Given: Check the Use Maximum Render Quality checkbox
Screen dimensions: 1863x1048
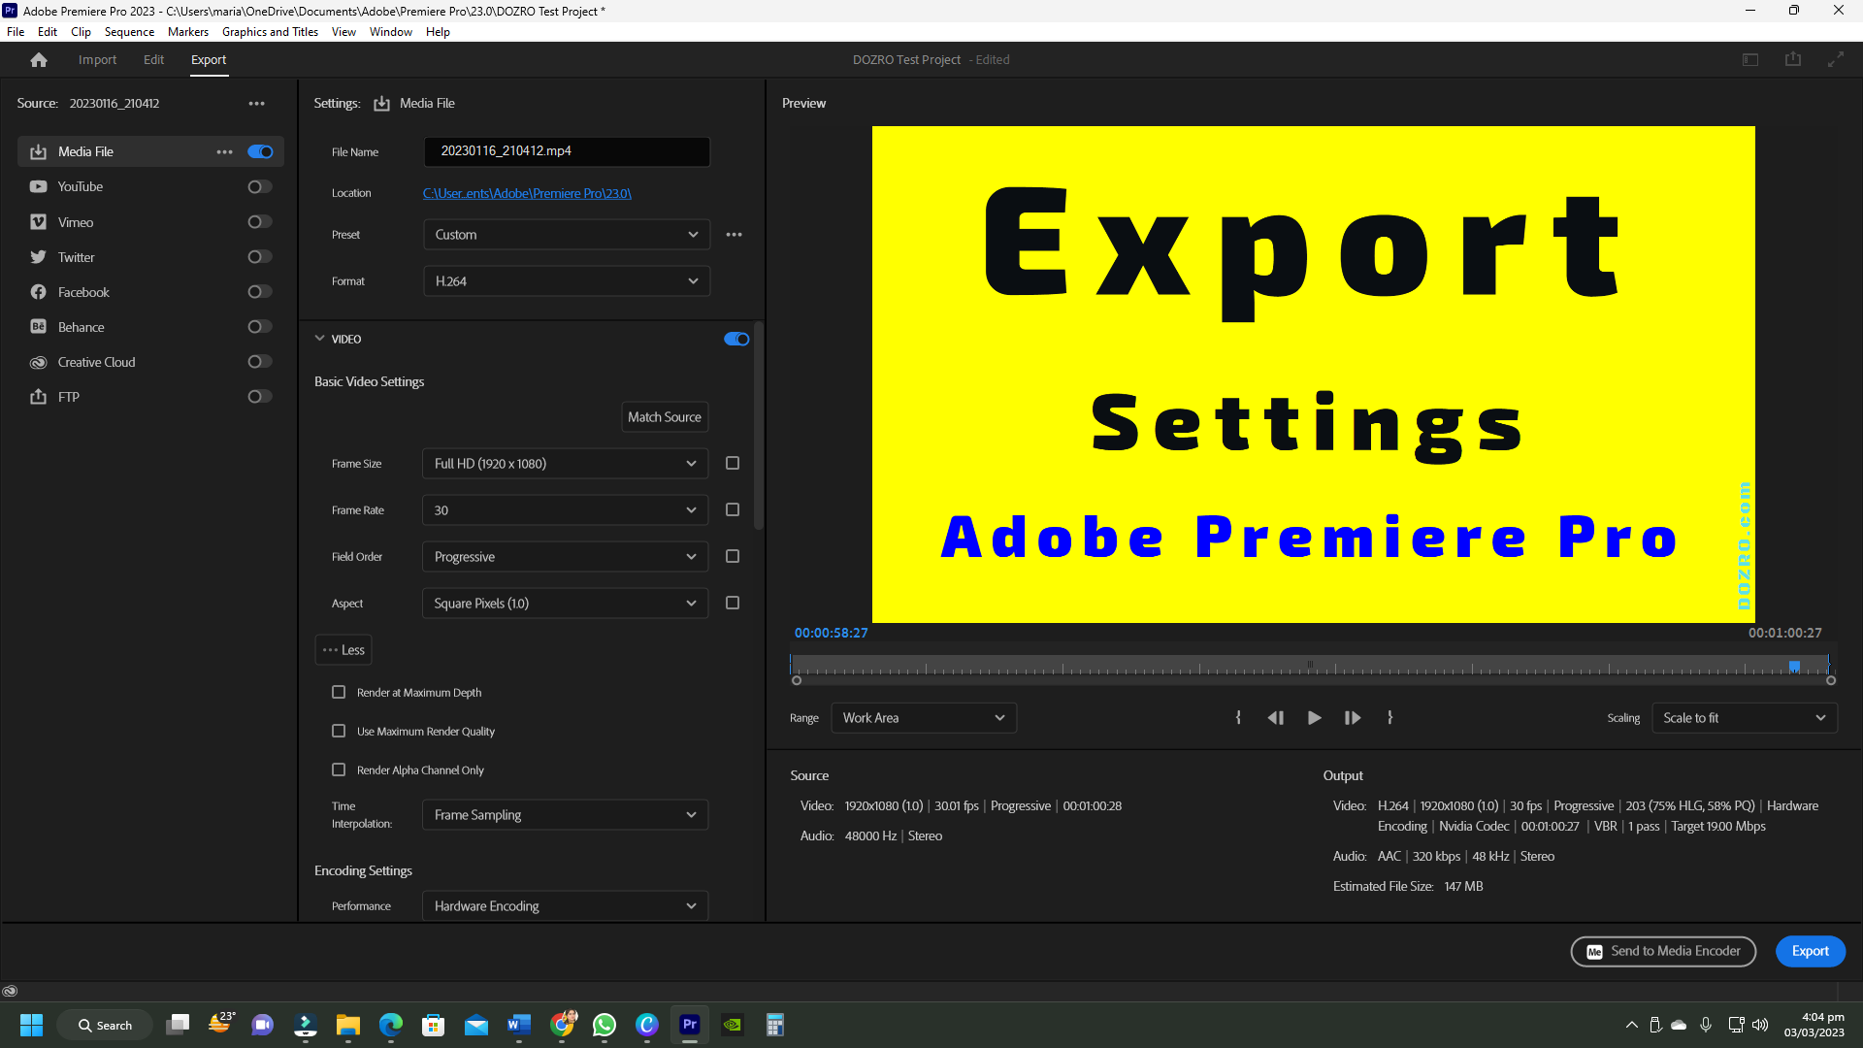Looking at the screenshot, I should [339, 731].
